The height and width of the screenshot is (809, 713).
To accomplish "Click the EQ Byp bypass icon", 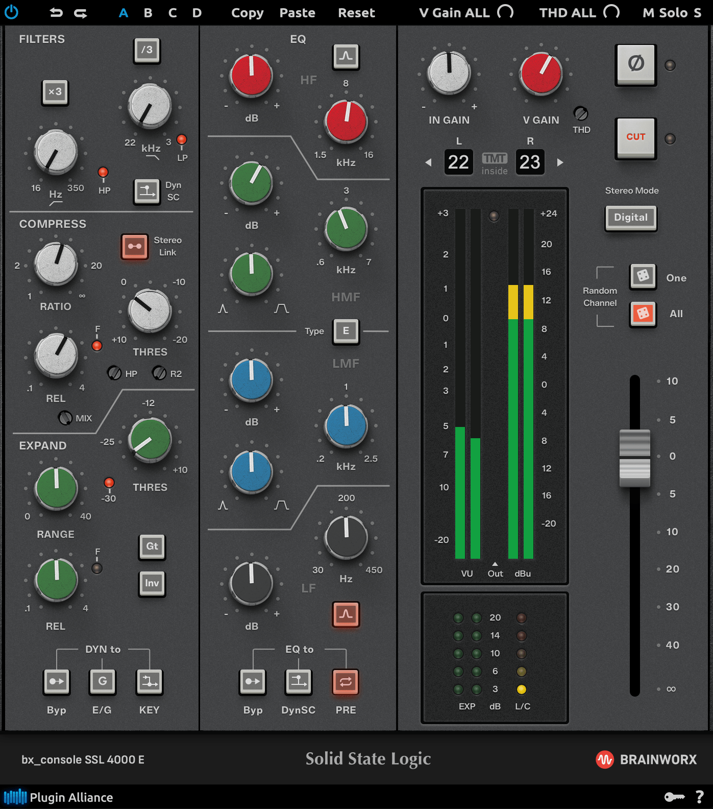I will point(253,681).
